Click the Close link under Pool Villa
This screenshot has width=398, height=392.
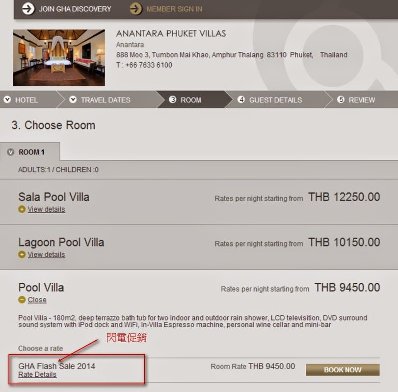pyautogui.click(x=37, y=300)
